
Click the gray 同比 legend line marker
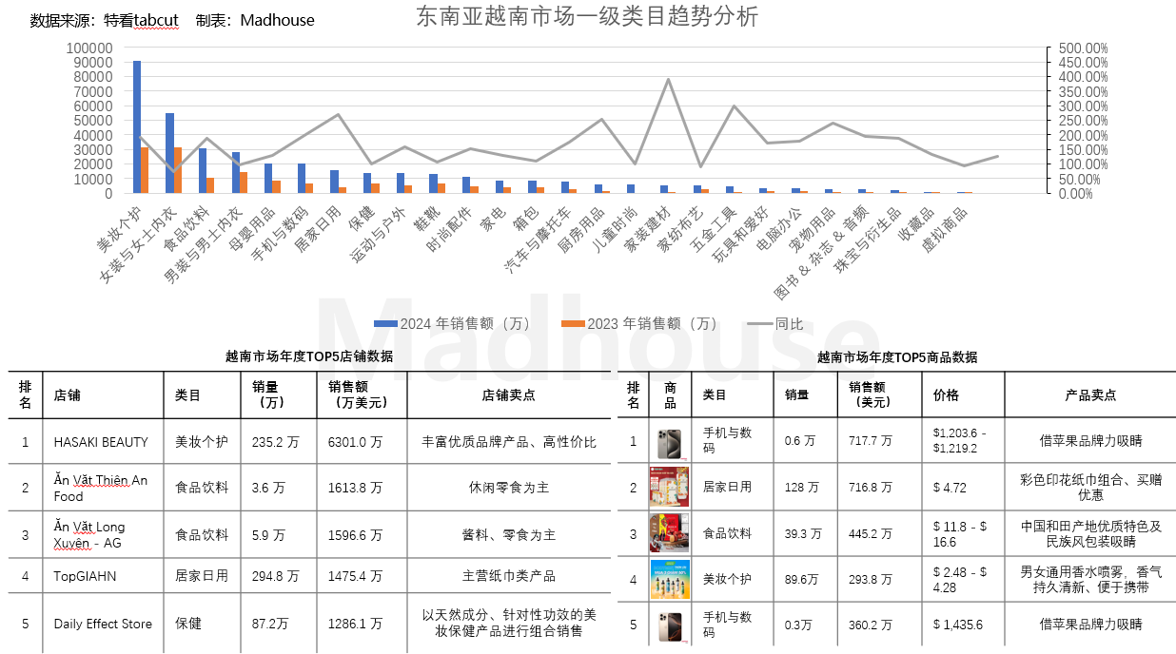(x=759, y=324)
